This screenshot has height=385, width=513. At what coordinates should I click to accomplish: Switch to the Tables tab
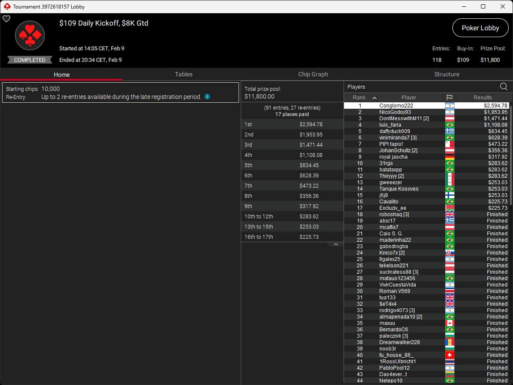[184, 74]
